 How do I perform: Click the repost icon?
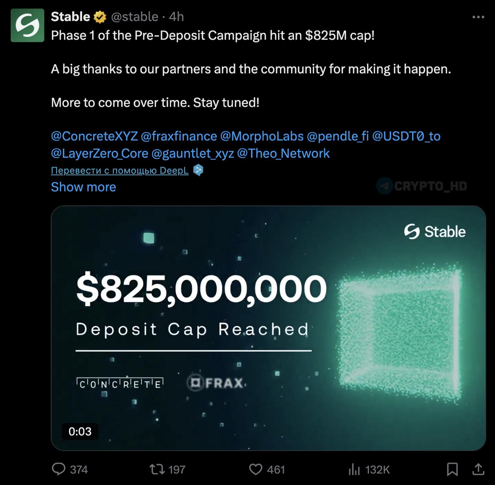point(157,469)
